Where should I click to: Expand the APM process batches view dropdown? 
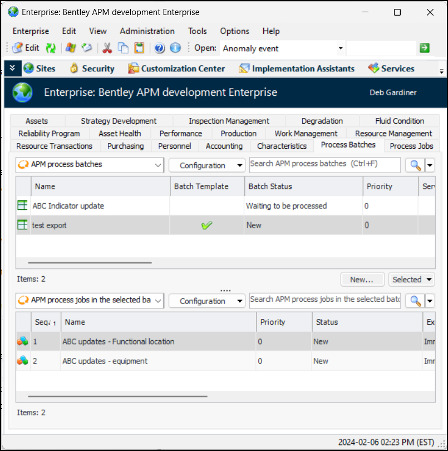click(157, 165)
